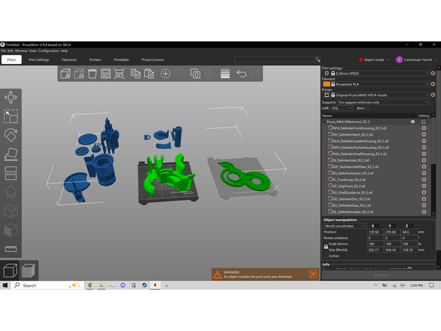Select the Measure ruler tool

click(x=10, y=249)
